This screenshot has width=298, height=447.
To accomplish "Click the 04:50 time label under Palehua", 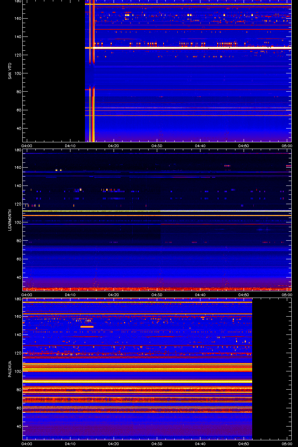I will click(244, 444).
